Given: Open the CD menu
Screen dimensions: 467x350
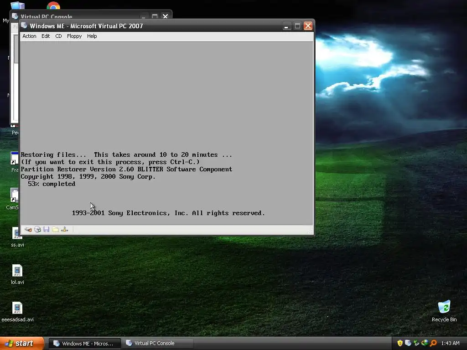Looking at the screenshot, I should point(58,36).
